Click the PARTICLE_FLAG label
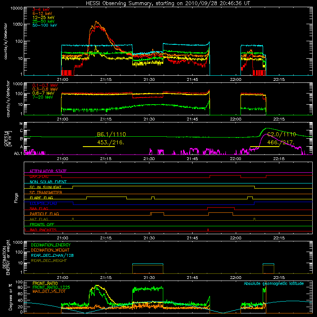Screen dimensions: 317x317 44,214
